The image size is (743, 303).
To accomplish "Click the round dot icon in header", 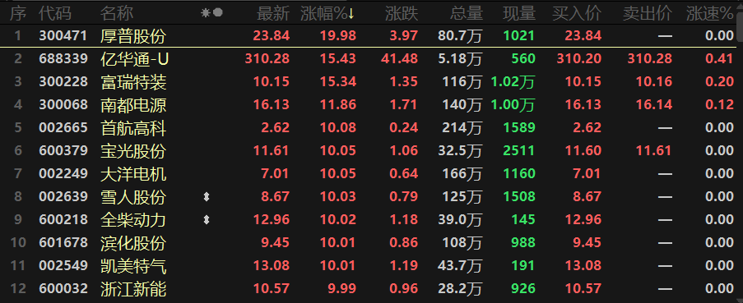I will point(217,13).
